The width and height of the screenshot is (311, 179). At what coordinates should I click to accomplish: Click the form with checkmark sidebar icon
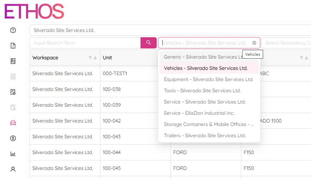click(x=13, y=92)
